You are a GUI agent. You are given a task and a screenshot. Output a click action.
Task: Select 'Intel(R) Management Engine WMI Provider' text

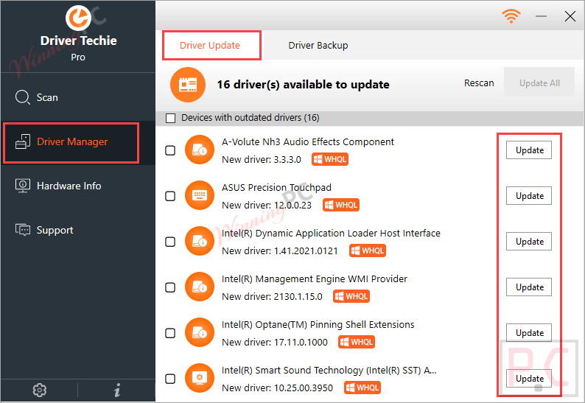(x=315, y=278)
